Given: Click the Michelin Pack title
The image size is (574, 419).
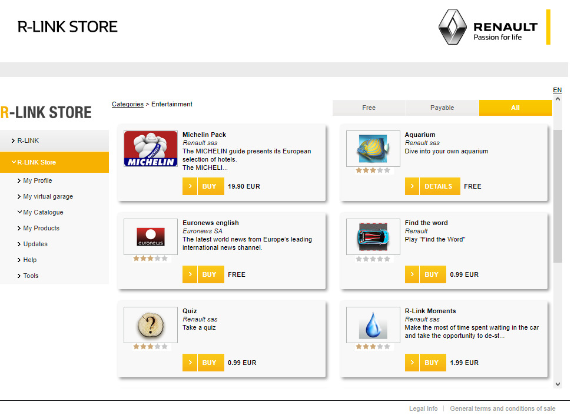Looking at the screenshot, I should pyautogui.click(x=204, y=135).
